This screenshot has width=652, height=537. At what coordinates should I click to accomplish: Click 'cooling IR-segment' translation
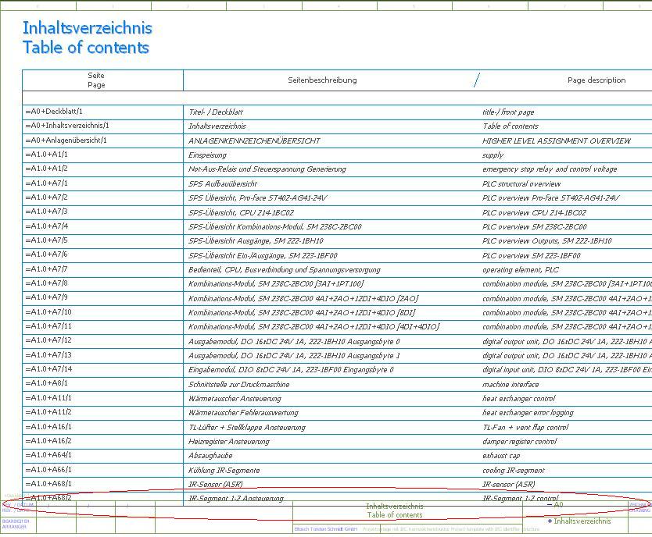point(513,470)
